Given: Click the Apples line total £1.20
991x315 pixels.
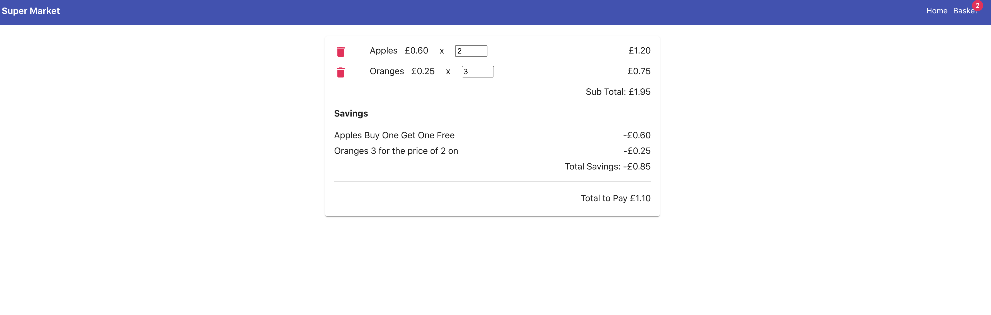Looking at the screenshot, I should click(x=639, y=51).
